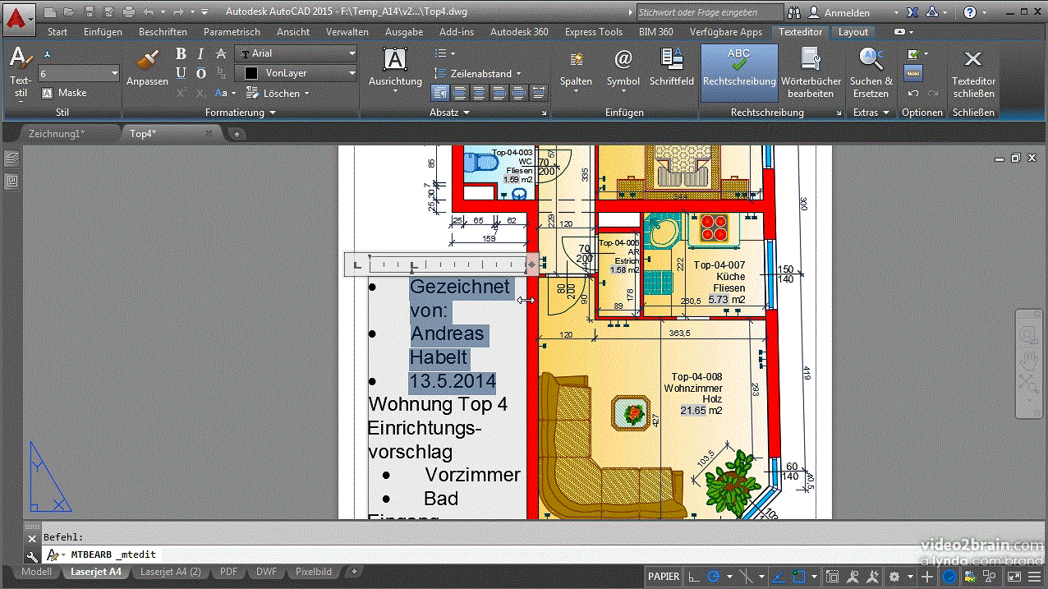Open bullets and numbering dropdown
1048x589 pixels.
click(x=444, y=53)
